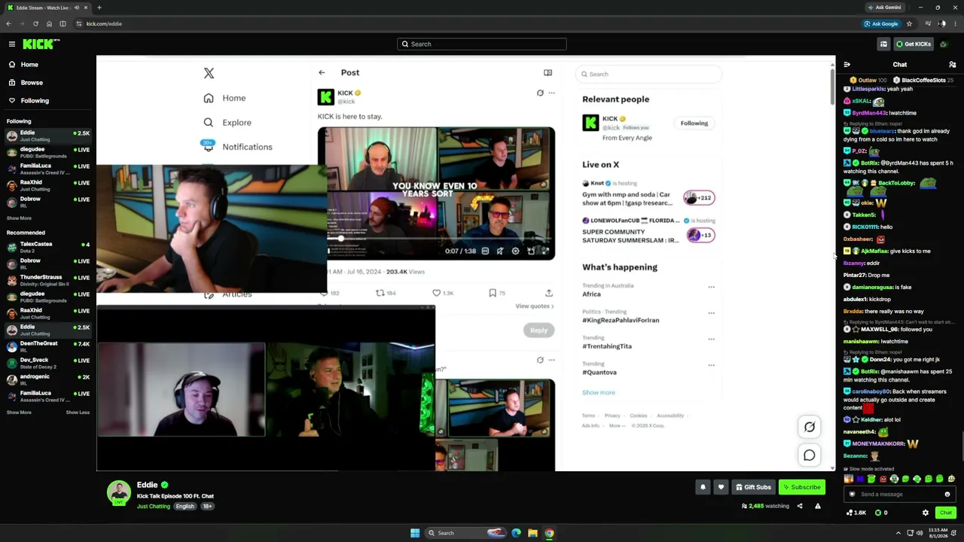Report stream with warning triangle icon
Screen dimensions: 964x542
pos(818,506)
